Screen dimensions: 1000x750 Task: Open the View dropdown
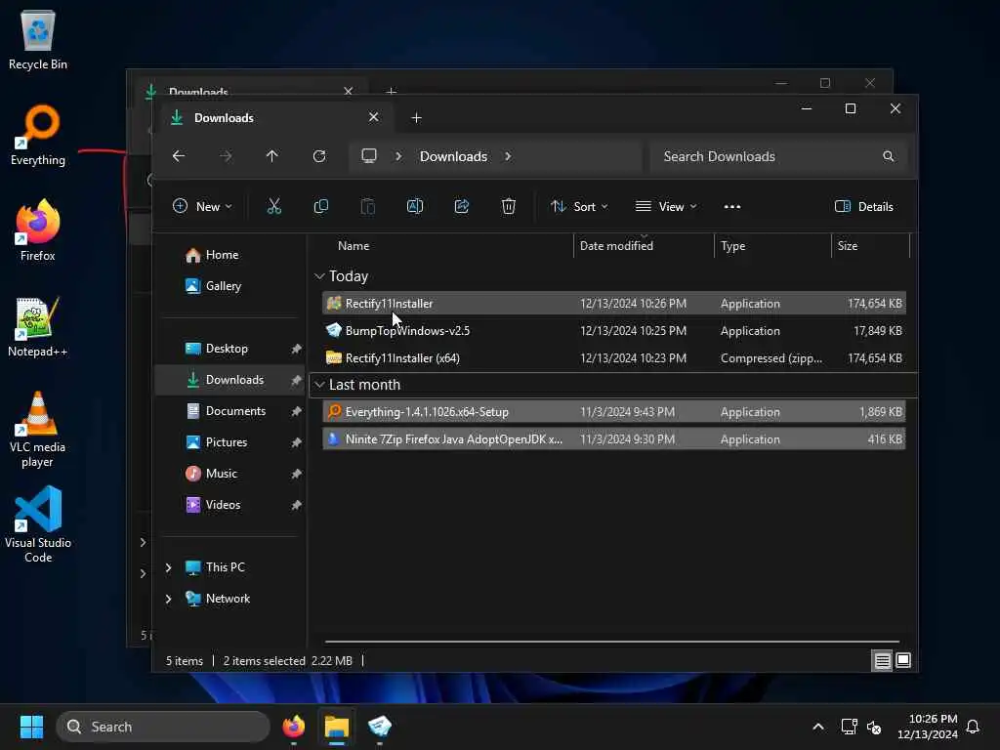(x=666, y=206)
